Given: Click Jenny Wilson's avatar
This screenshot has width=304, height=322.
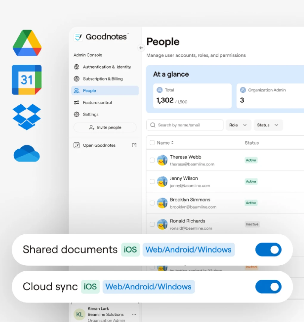Looking at the screenshot, I should point(162,182).
